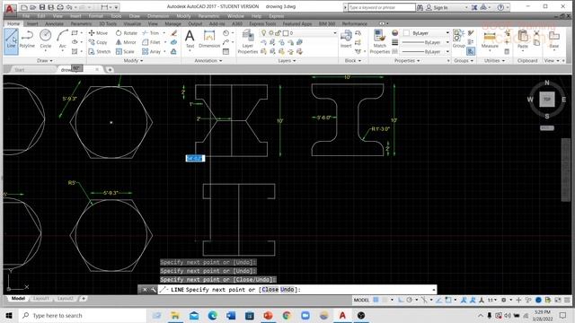This screenshot has width=575, height=323.
Task: Toggle polar tracking in status bar
Action: (410, 300)
